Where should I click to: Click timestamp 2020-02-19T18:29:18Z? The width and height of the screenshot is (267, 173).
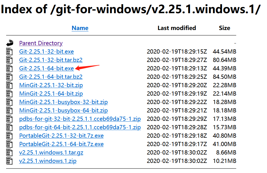coord(177,136)
